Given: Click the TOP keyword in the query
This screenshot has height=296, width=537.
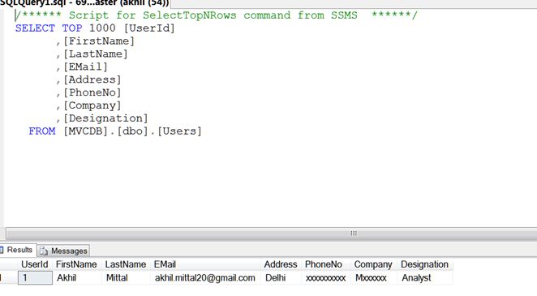Looking at the screenshot, I should [x=72, y=28].
